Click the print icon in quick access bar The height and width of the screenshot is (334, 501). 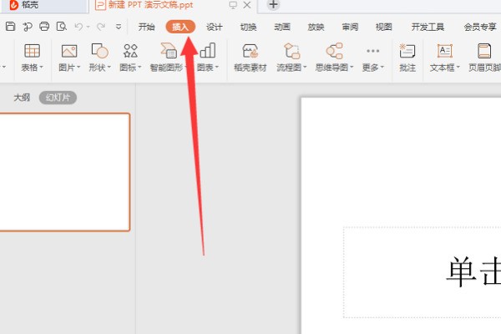(44, 27)
